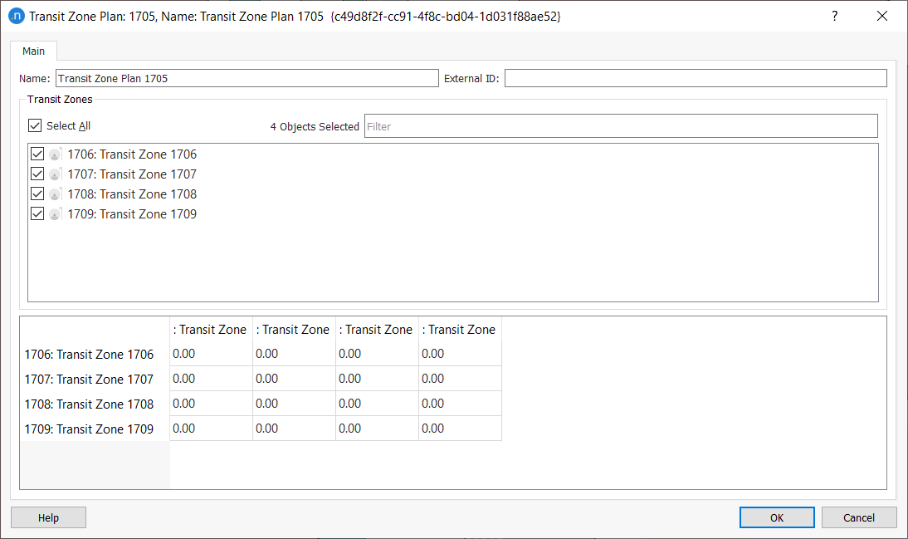
Task: Disable the Transit Zone 1709 checkbox
Action: click(37, 214)
